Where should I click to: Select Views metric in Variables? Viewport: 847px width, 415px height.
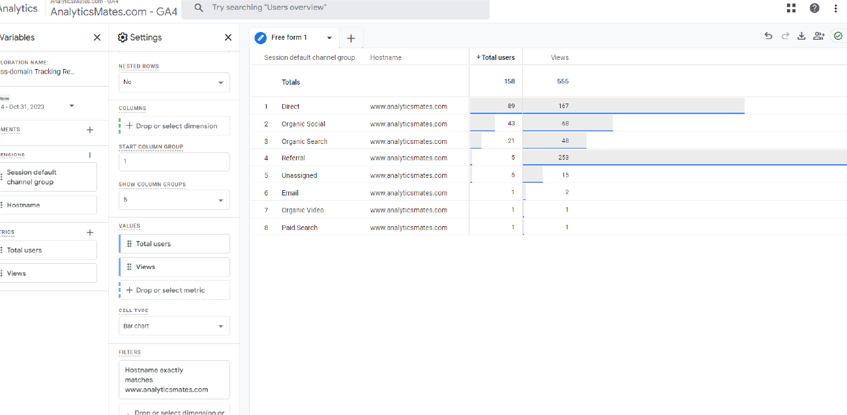[x=48, y=273]
